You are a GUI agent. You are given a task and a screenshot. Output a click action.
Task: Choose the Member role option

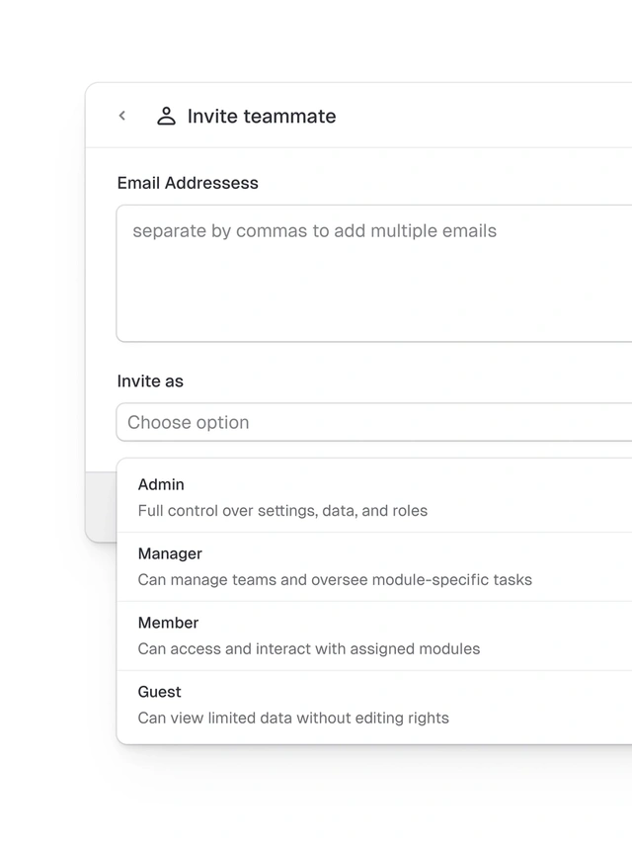pyautogui.click(x=374, y=635)
